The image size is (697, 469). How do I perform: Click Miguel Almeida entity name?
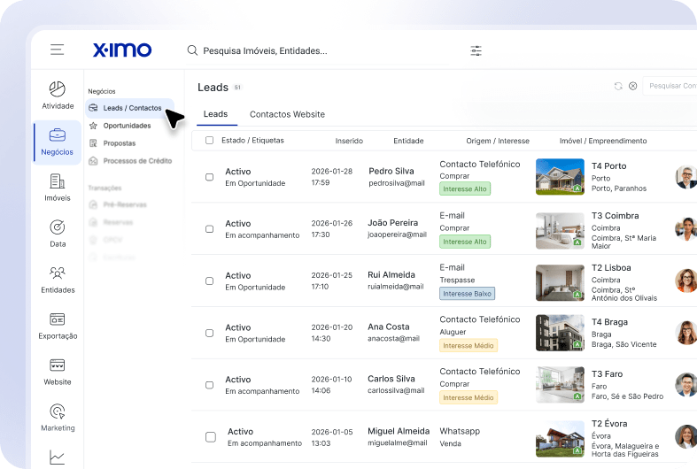click(399, 431)
